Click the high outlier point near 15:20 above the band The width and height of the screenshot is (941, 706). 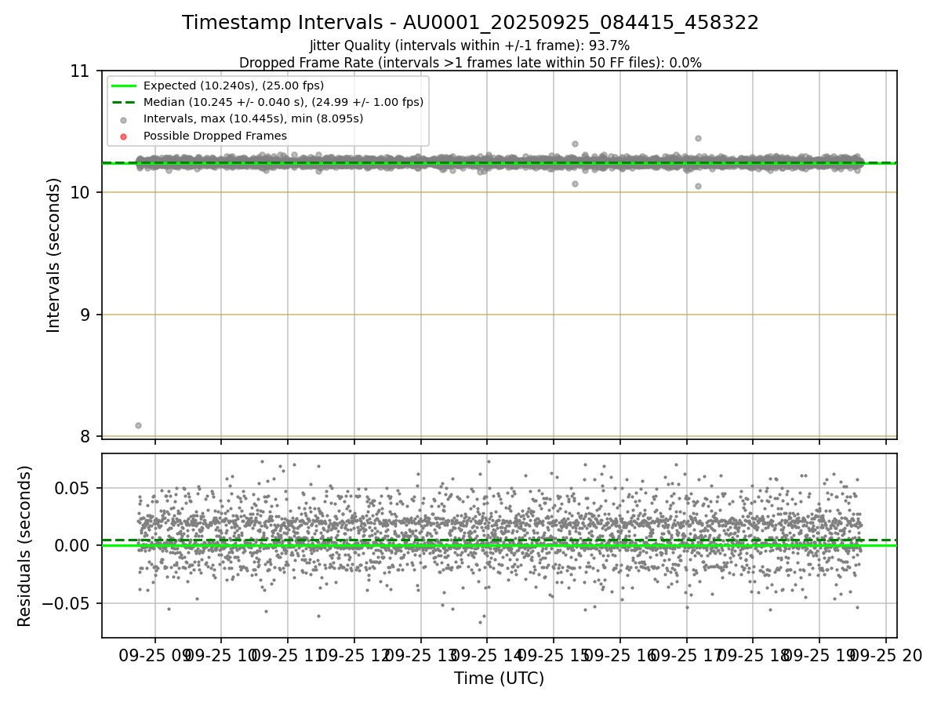point(575,144)
